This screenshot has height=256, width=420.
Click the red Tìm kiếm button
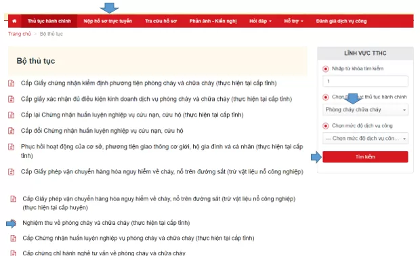(365, 156)
